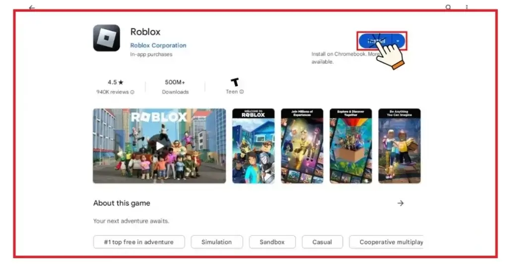Install Roblox with the blue button
This screenshot has width=508, height=265.
tap(376, 41)
